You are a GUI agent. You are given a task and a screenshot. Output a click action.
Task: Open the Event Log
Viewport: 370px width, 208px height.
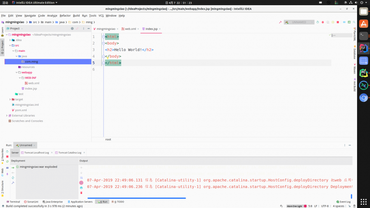tap(343, 202)
